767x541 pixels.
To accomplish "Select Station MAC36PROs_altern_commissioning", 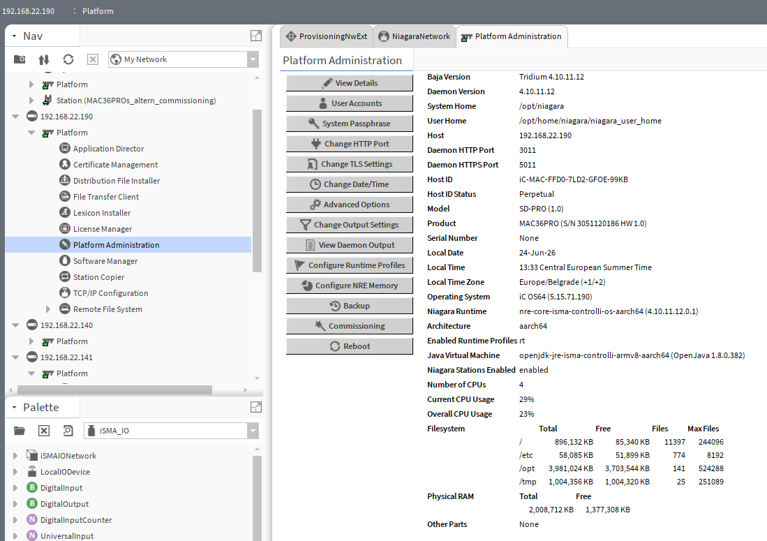I will [136, 101].
